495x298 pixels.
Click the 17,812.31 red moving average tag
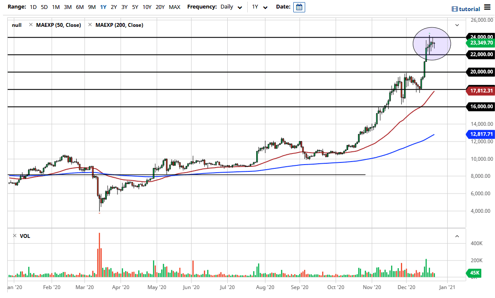(480, 91)
